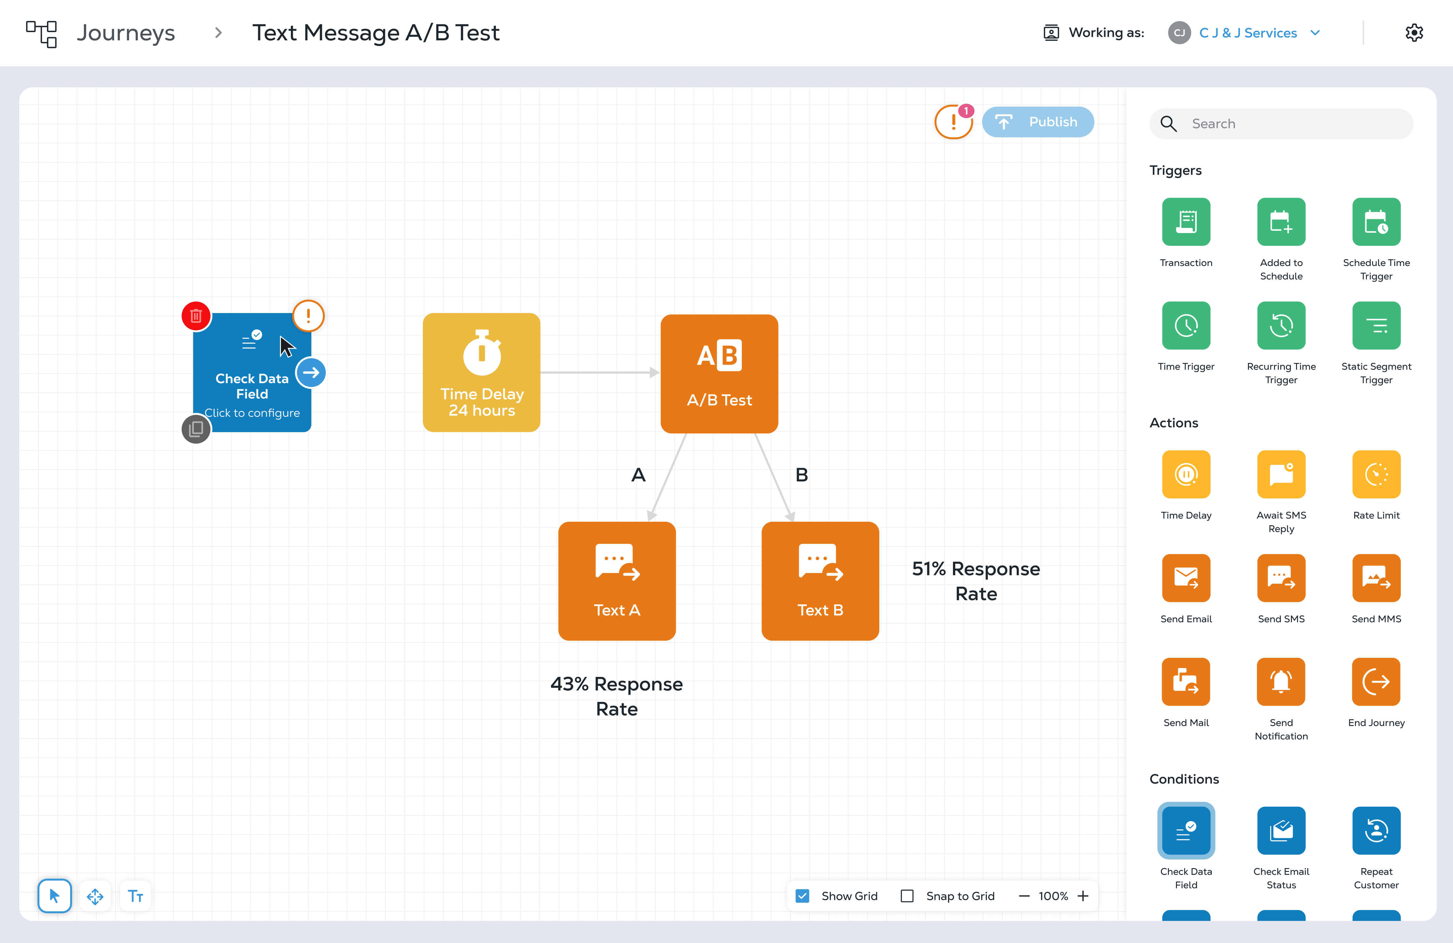The image size is (1453, 943).
Task: Click the Send SMS action icon
Action: pos(1281,578)
